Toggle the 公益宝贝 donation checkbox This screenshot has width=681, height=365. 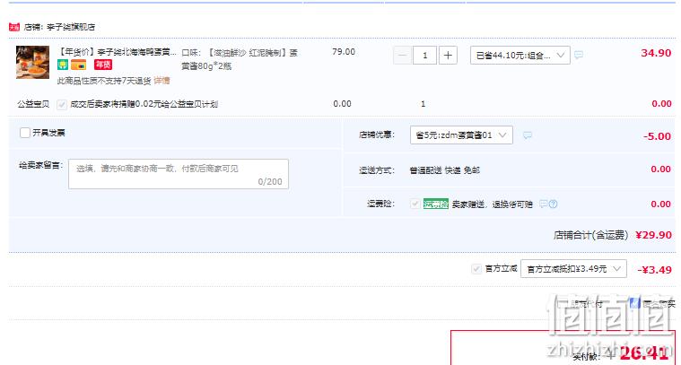coord(62,104)
